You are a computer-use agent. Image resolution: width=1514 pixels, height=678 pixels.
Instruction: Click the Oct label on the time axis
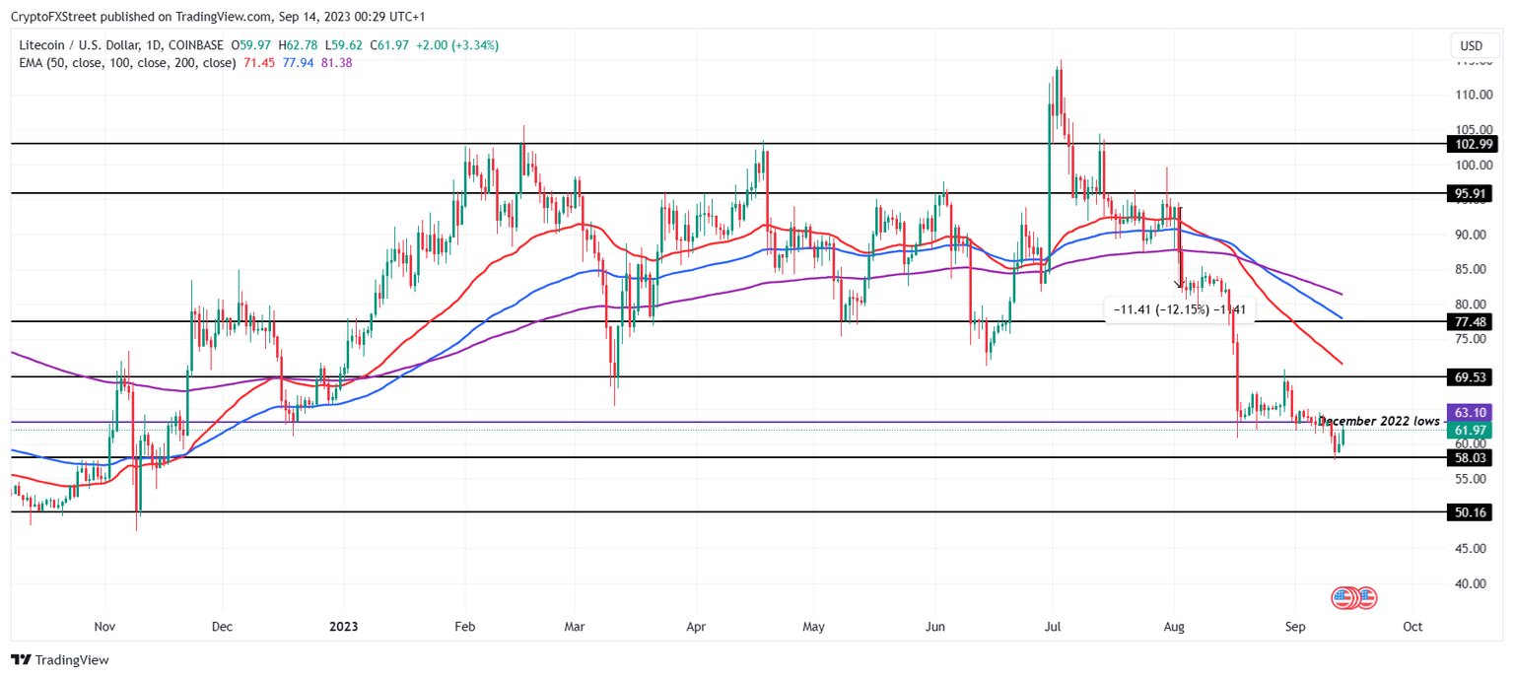1413,626
